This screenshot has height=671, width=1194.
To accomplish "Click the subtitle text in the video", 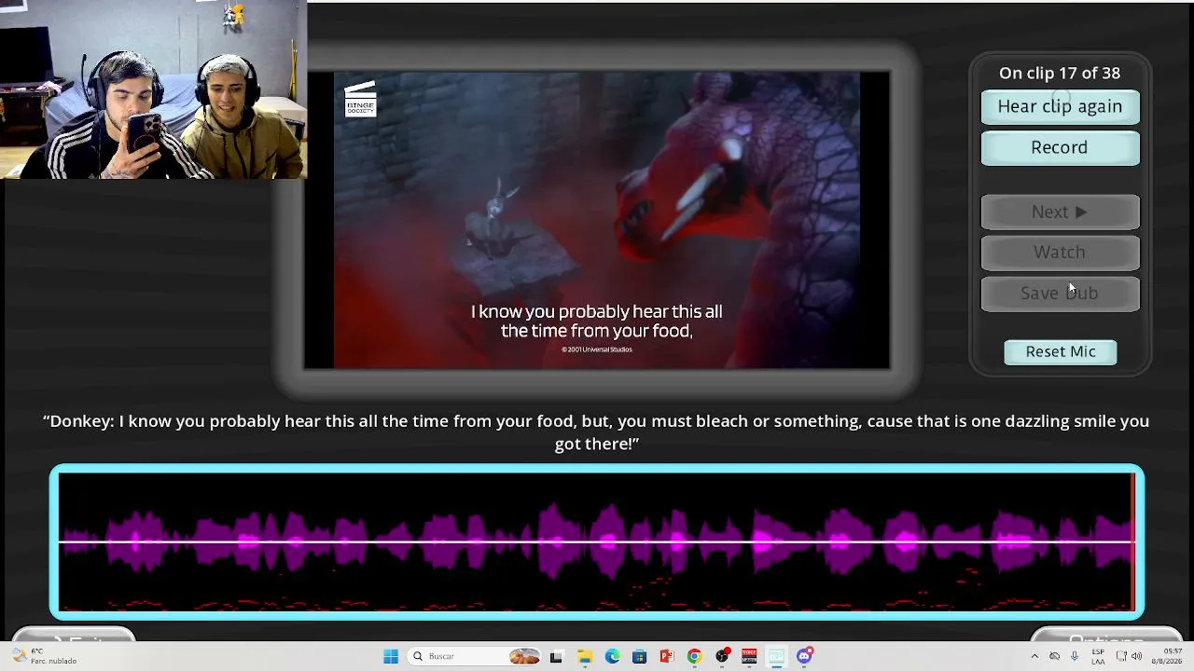I will (596, 321).
